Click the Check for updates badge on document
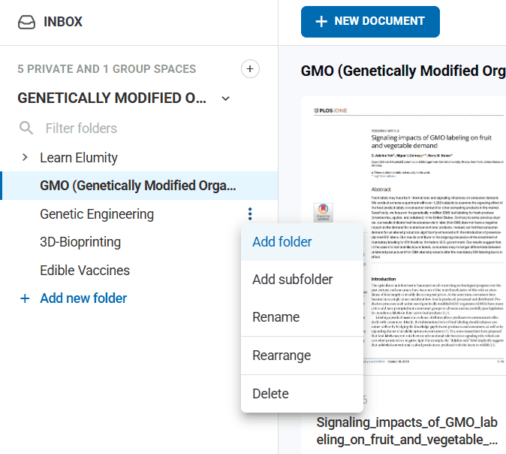506x454 pixels. 323,214
